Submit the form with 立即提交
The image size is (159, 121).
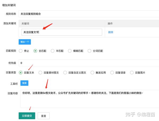click(x=27, y=116)
